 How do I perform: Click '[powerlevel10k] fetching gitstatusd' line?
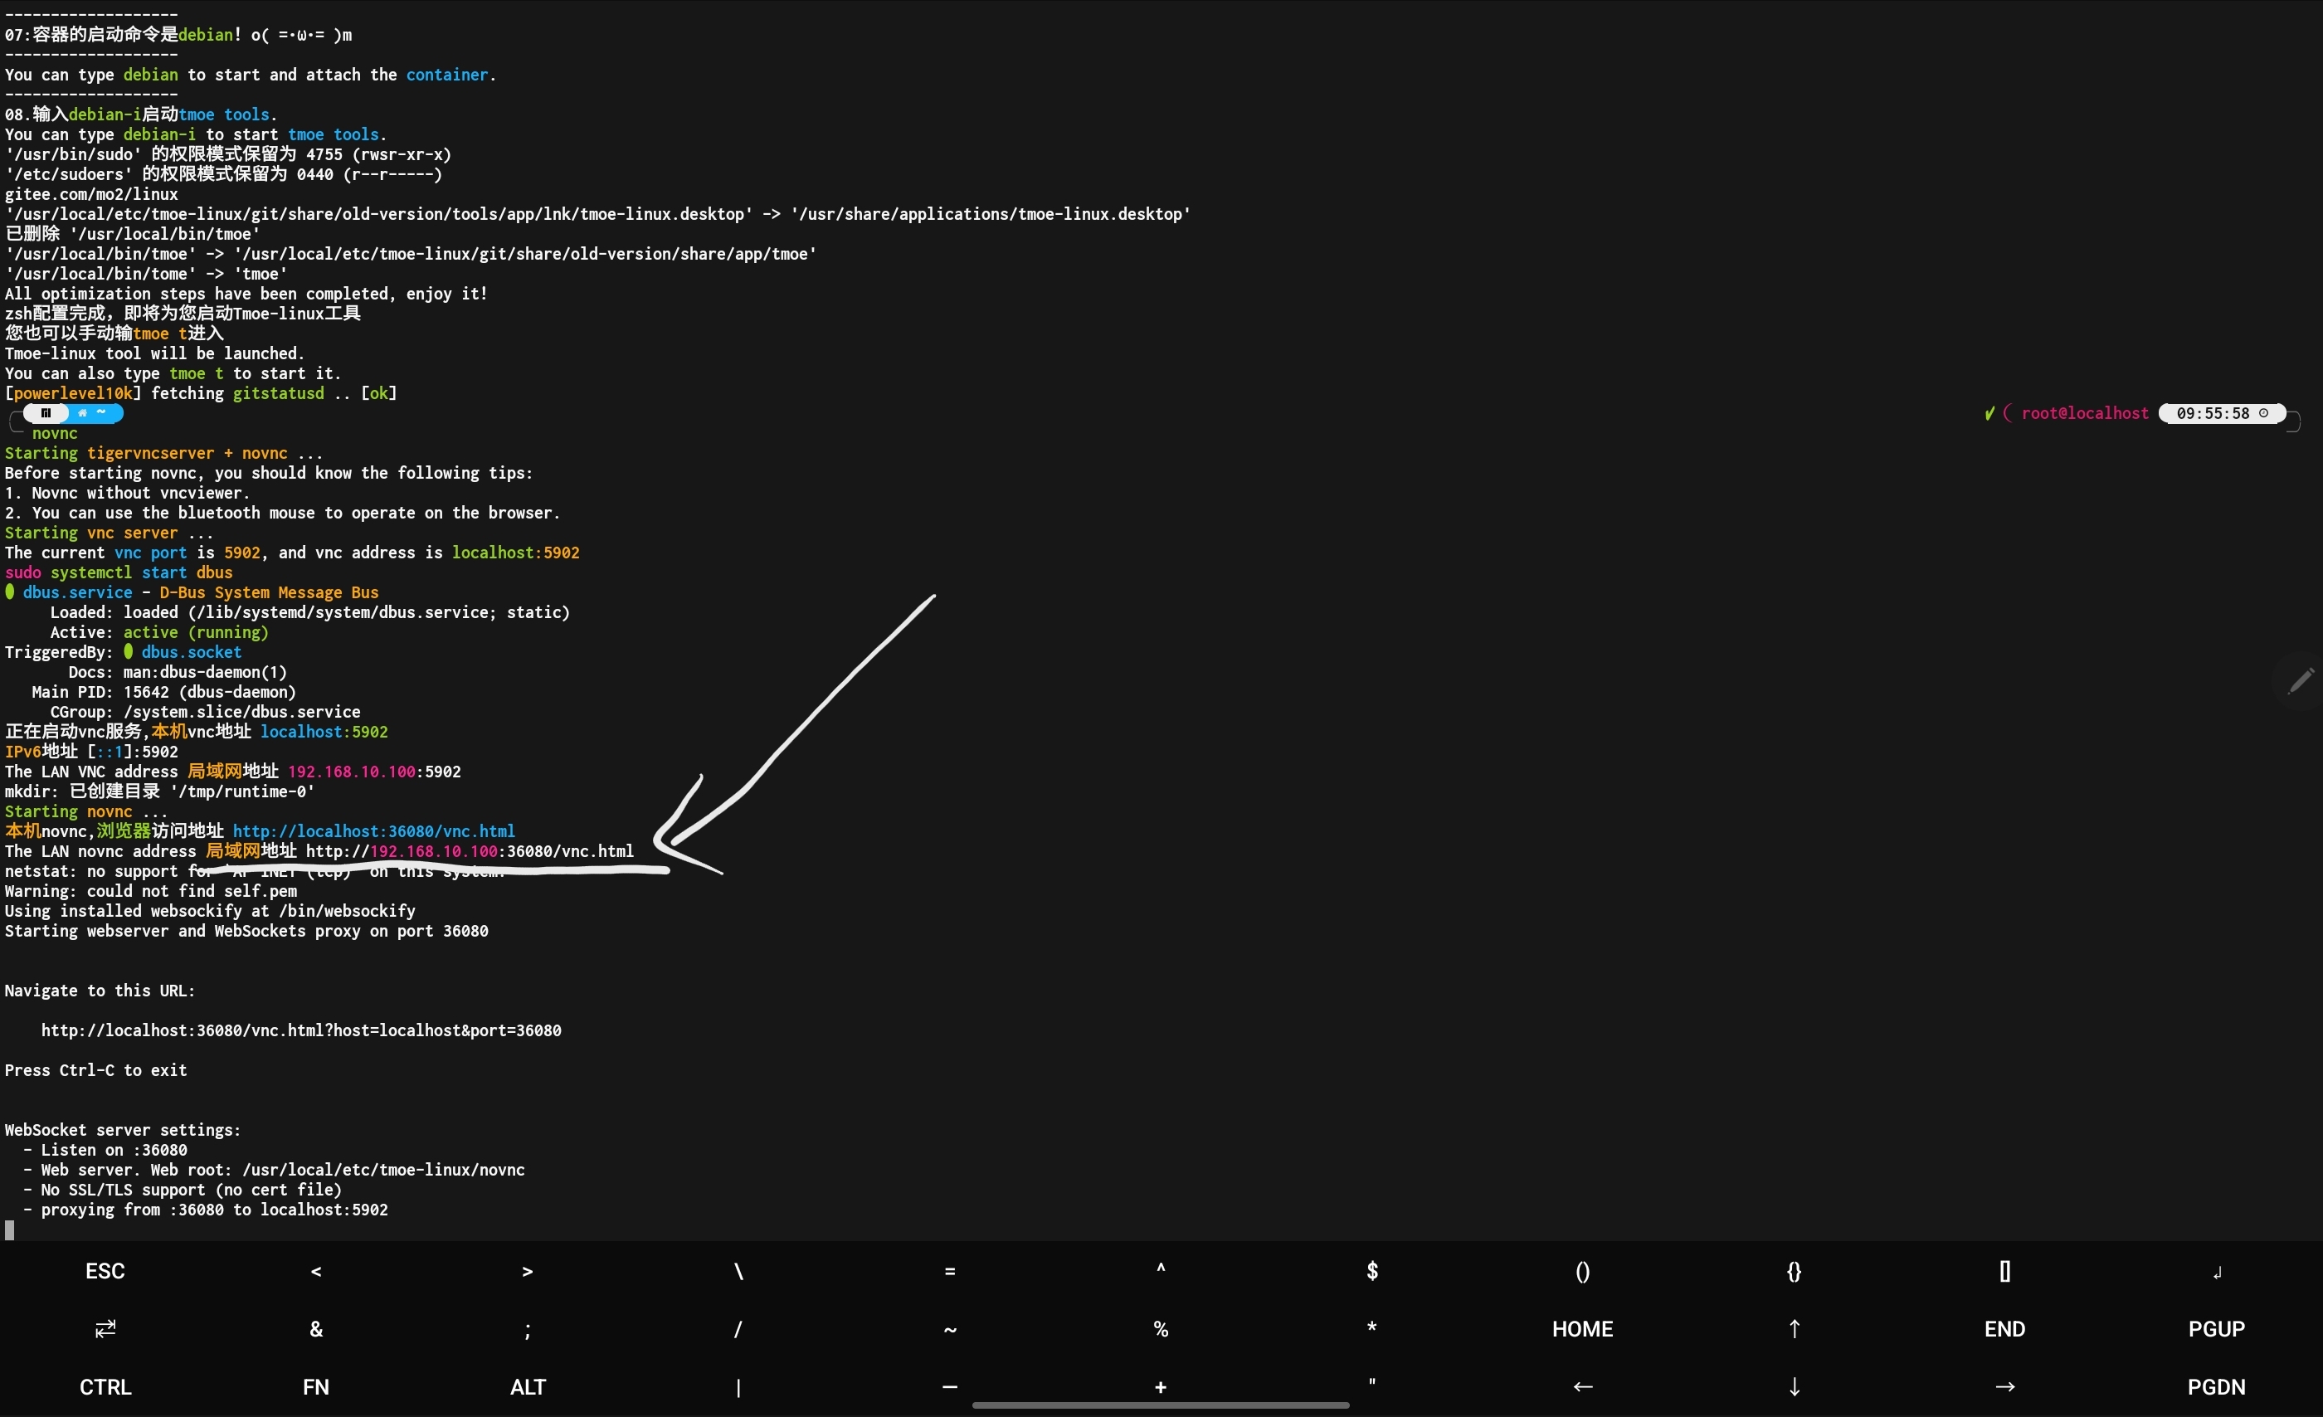click(x=201, y=392)
